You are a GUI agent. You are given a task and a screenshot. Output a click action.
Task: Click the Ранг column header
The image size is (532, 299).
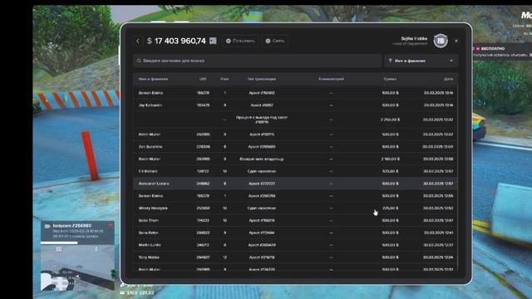pos(224,79)
